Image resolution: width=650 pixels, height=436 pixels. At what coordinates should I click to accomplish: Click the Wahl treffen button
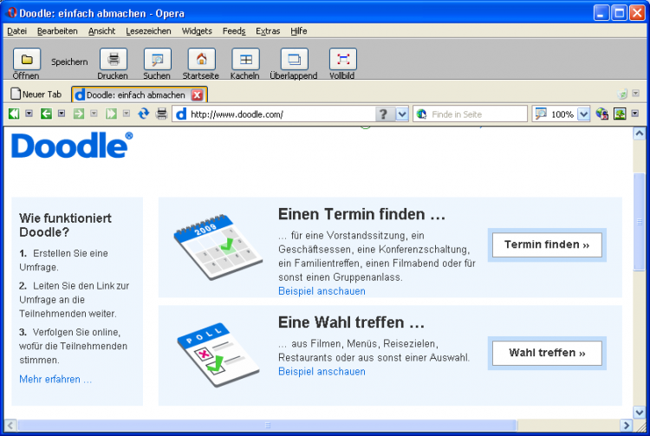coord(546,353)
